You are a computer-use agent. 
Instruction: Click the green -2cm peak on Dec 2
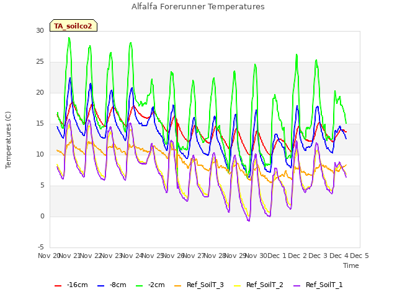[x=297, y=54]
